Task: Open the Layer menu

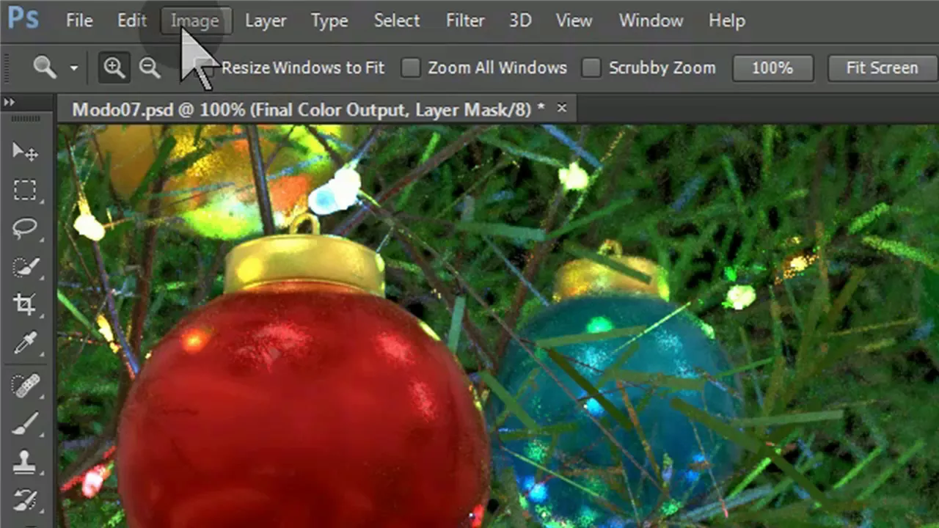Action: click(266, 21)
